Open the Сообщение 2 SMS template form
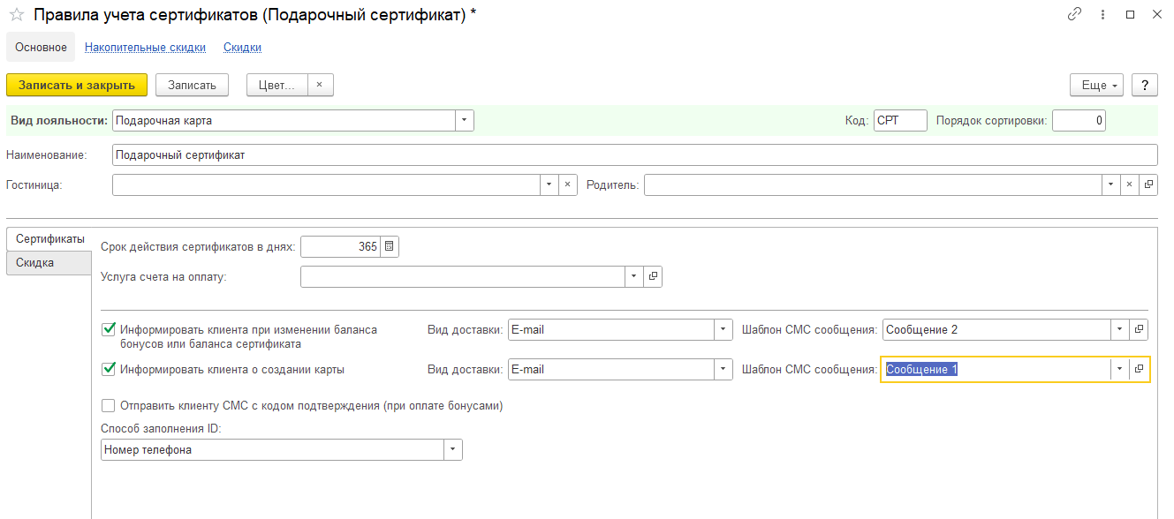This screenshot has height=519, width=1174. click(x=1140, y=329)
